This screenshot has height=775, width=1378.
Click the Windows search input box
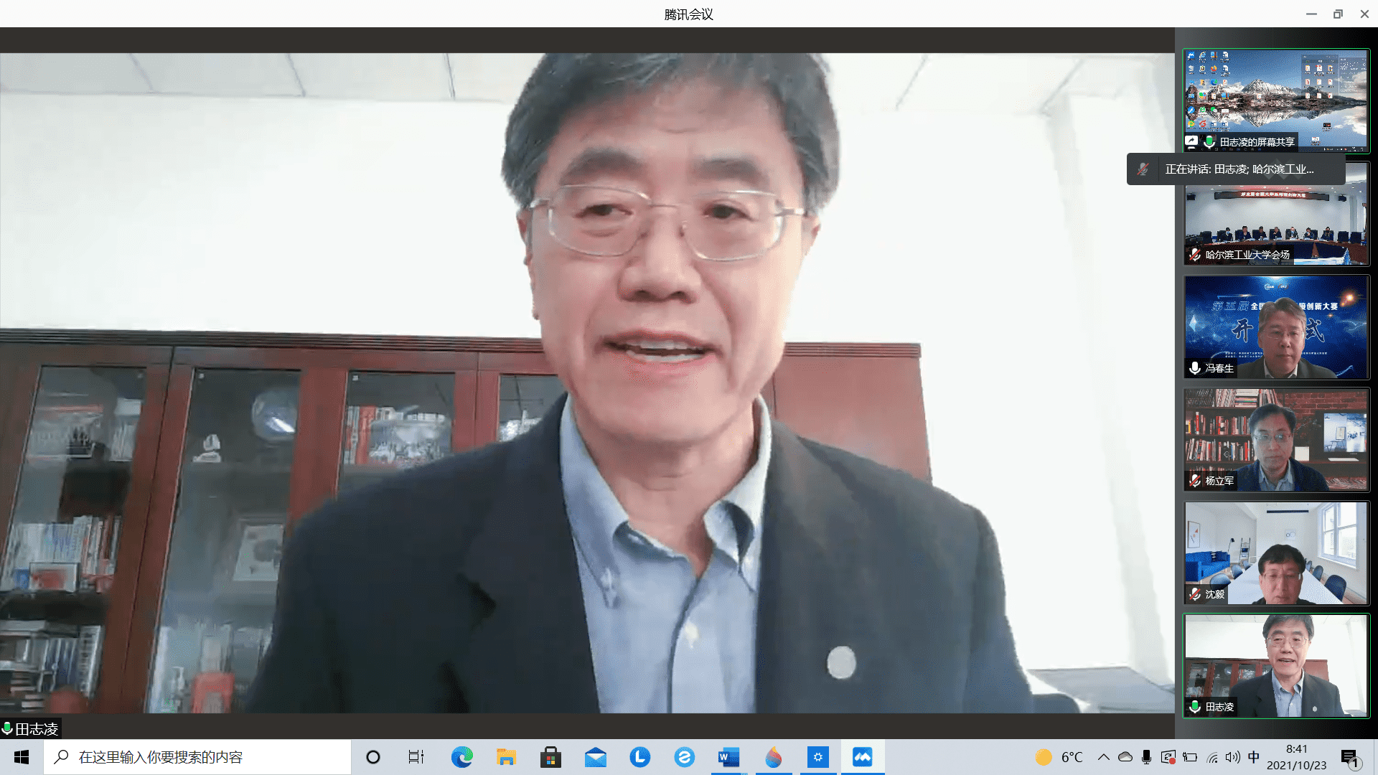197,757
